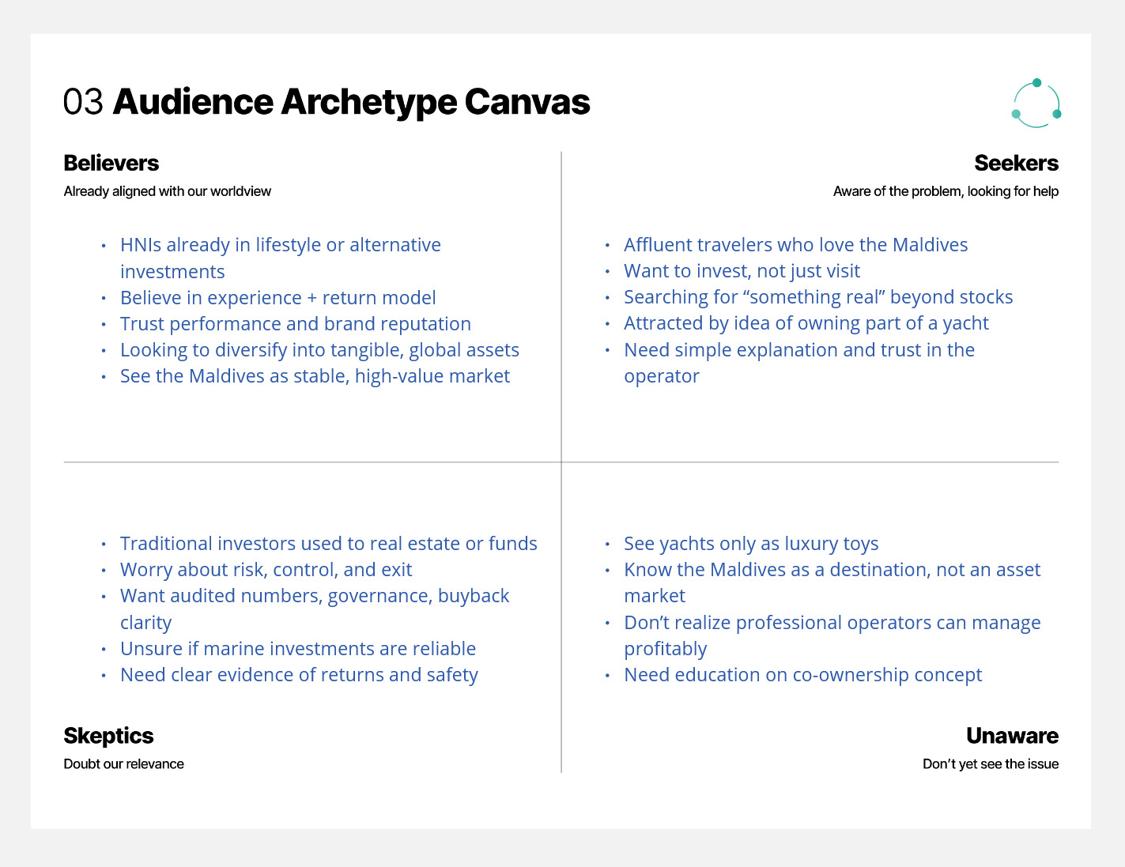
Task: Click 'Aware of the problem, looking for help'
Action: [945, 191]
